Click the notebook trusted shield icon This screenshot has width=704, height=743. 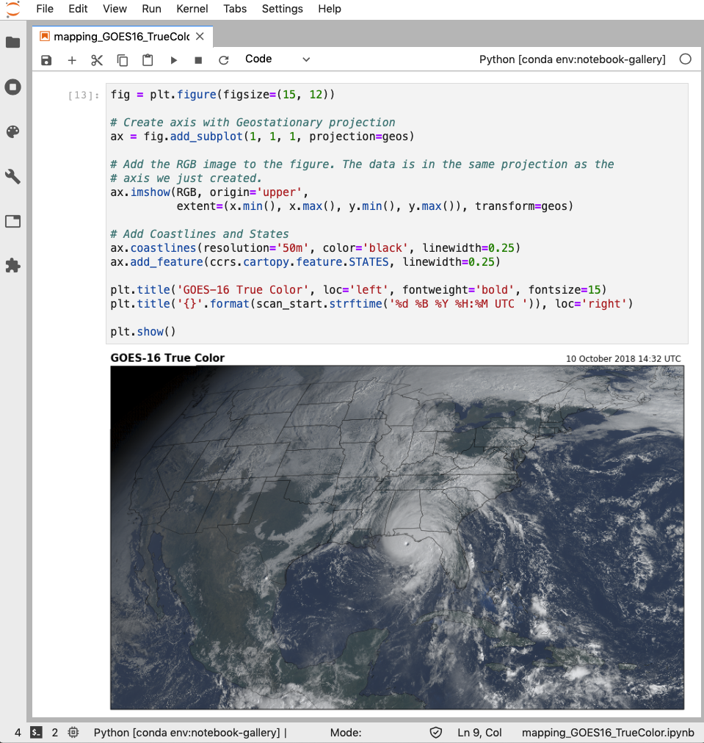436,732
